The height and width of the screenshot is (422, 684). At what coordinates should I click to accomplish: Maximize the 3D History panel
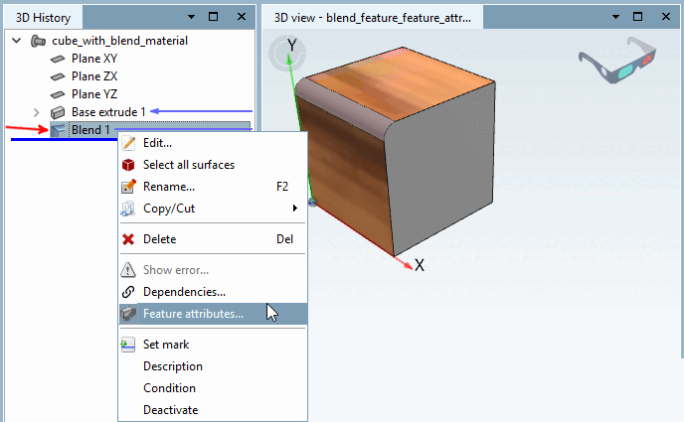[x=214, y=17]
